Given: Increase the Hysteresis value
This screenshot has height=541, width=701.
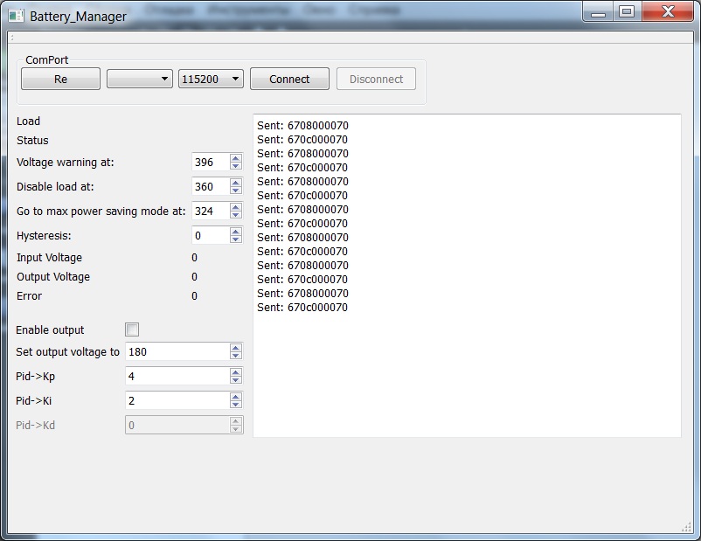Looking at the screenshot, I should point(236,232).
